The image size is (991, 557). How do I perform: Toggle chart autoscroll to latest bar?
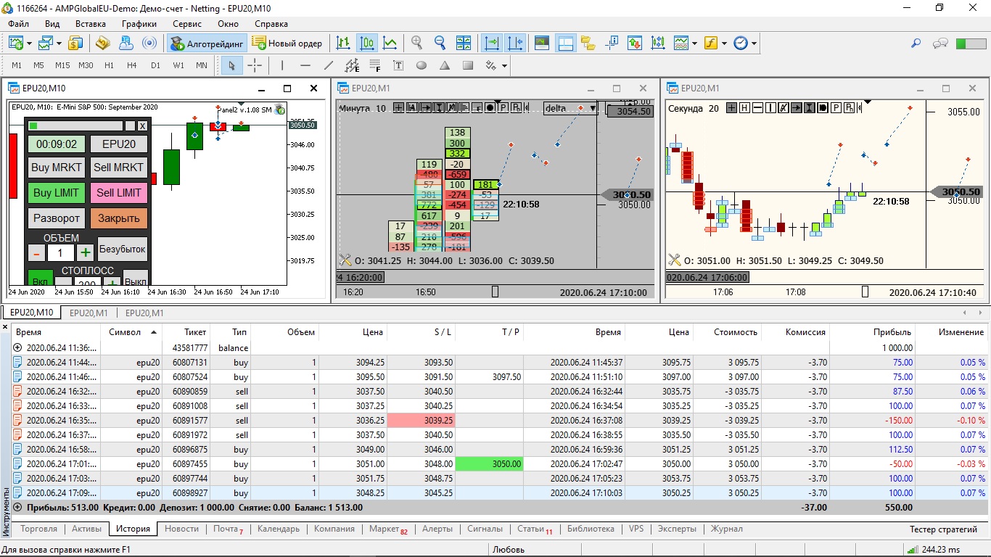click(492, 43)
